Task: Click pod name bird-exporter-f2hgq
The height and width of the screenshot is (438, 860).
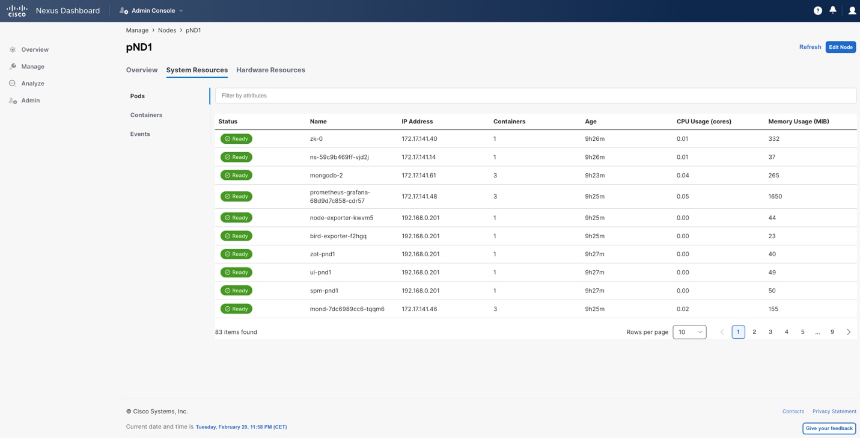Action: (338, 236)
